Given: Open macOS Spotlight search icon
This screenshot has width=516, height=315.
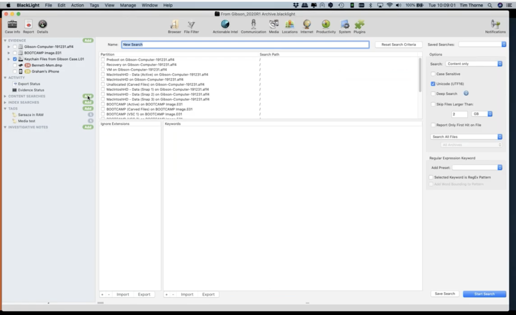Looking at the screenshot, I should pos(490,5).
